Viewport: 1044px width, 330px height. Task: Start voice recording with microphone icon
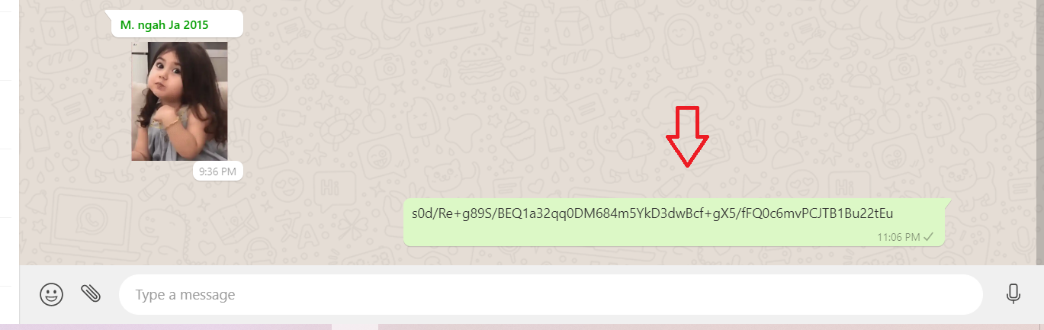click(1013, 293)
